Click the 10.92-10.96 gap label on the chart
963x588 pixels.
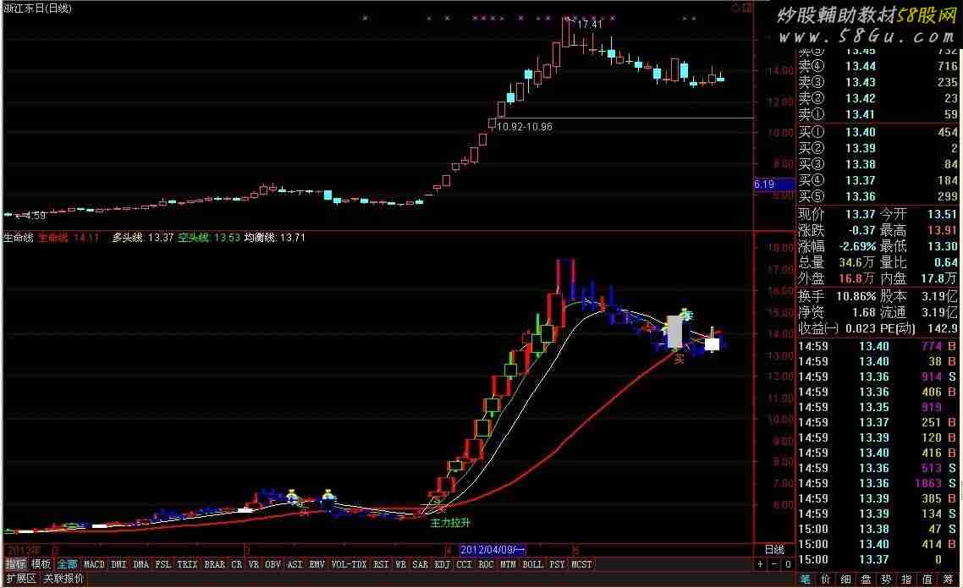pos(525,127)
